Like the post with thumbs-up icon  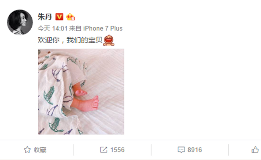coord(255,150)
